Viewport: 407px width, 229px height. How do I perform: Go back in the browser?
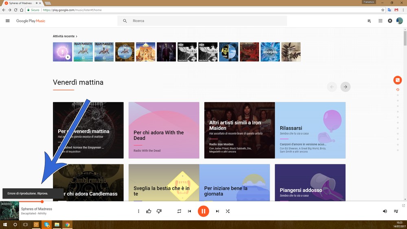(x=4, y=10)
